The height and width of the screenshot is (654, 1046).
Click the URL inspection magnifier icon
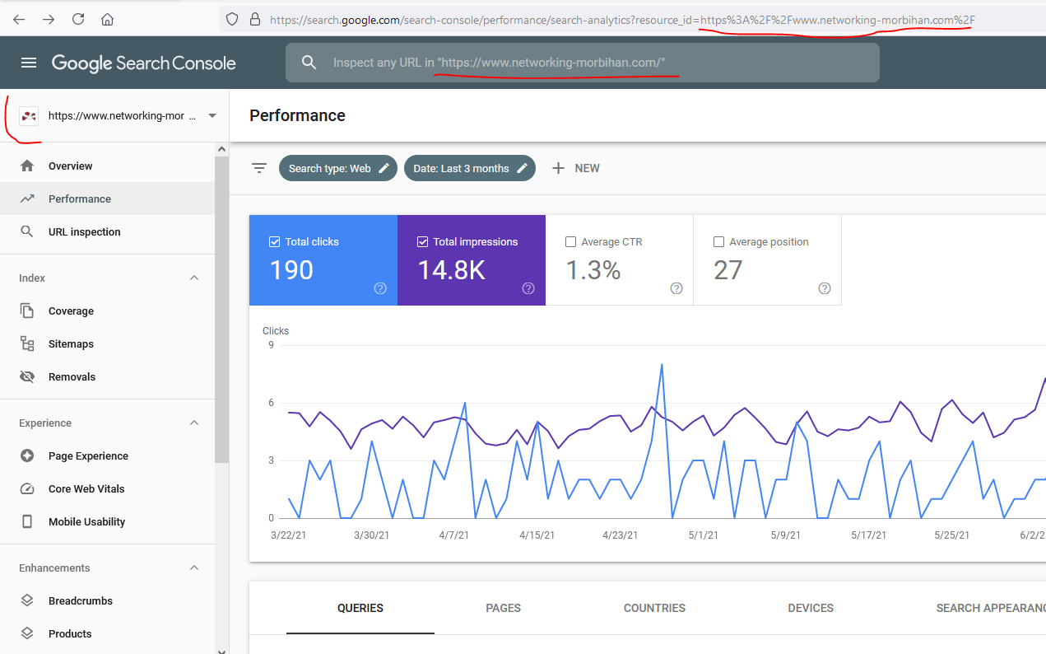tap(27, 231)
